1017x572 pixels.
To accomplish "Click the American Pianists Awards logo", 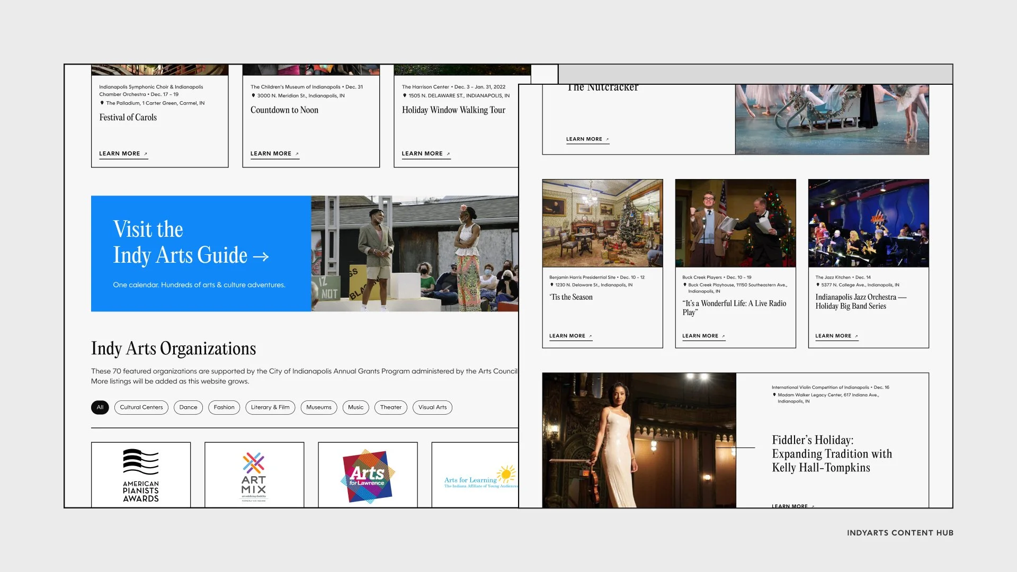I will (140, 475).
